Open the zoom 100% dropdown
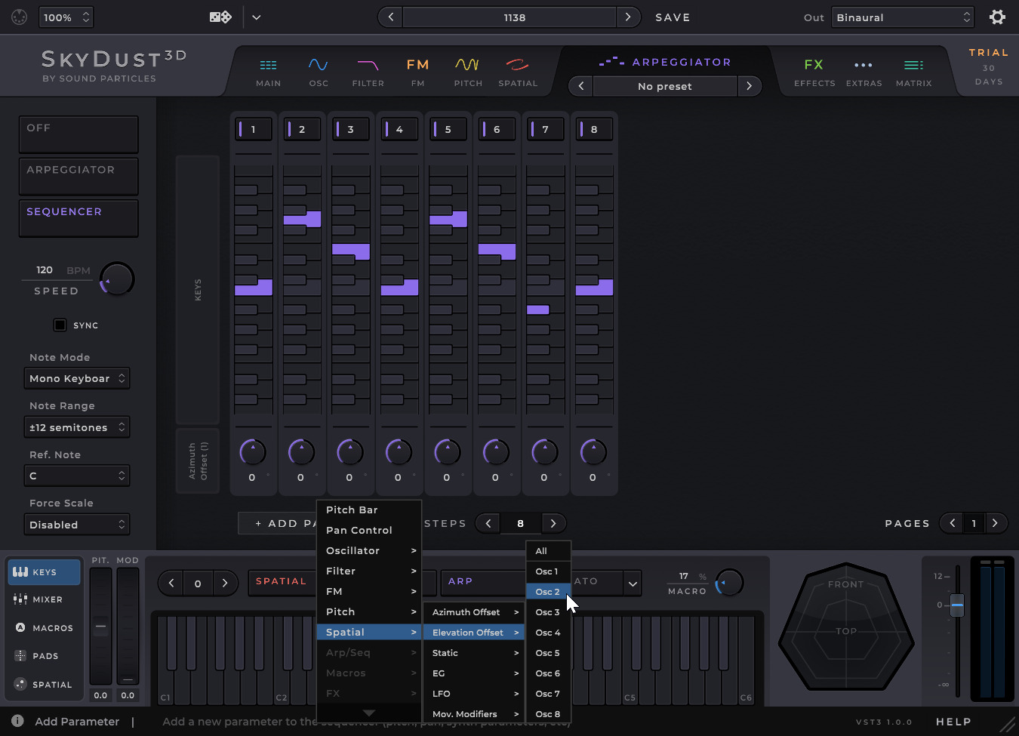This screenshot has height=736, width=1019. click(x=66, y=17)
